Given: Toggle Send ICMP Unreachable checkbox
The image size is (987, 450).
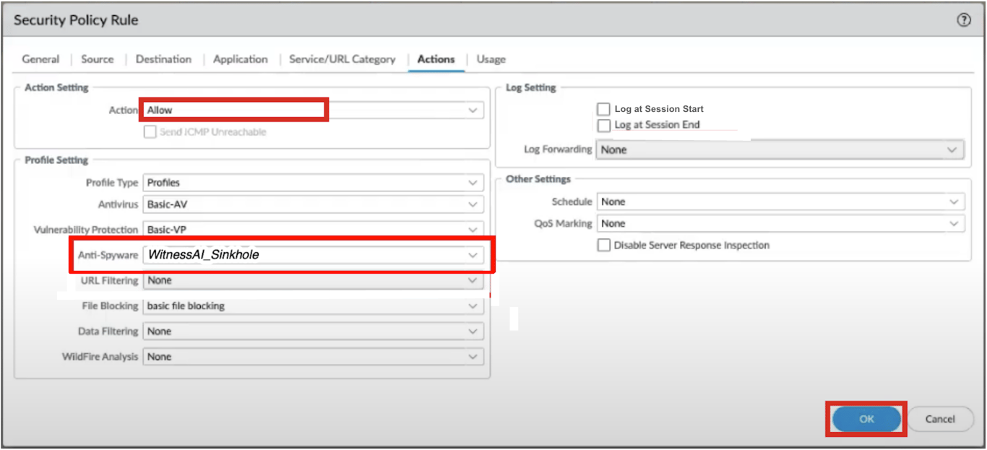Looking at the screenshot, I should tap(150, 132).
